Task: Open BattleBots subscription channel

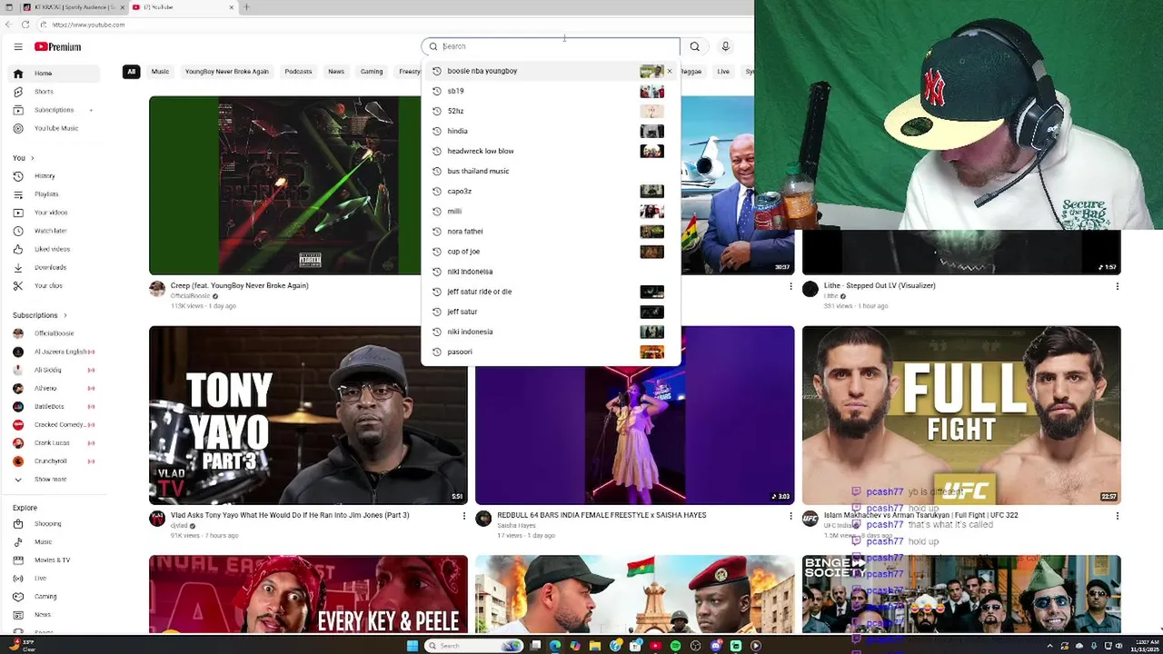Action: (x=55, y=406)
